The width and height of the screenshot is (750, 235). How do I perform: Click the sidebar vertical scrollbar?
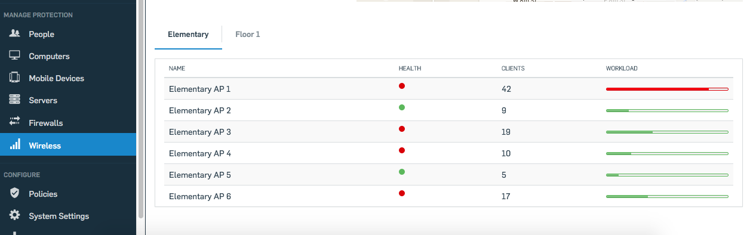[x=140, y=109]
